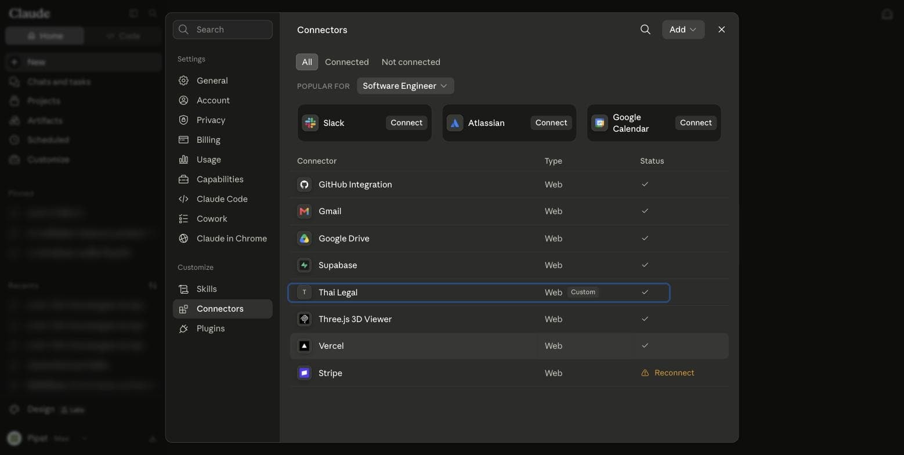
Task: Click the POPULAR FOR label
Action: [323, 86]
